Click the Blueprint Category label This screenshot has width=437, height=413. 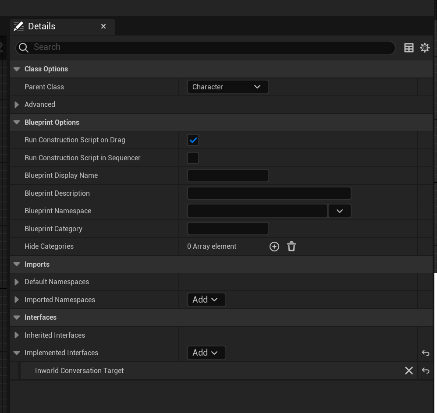(53, 229)
